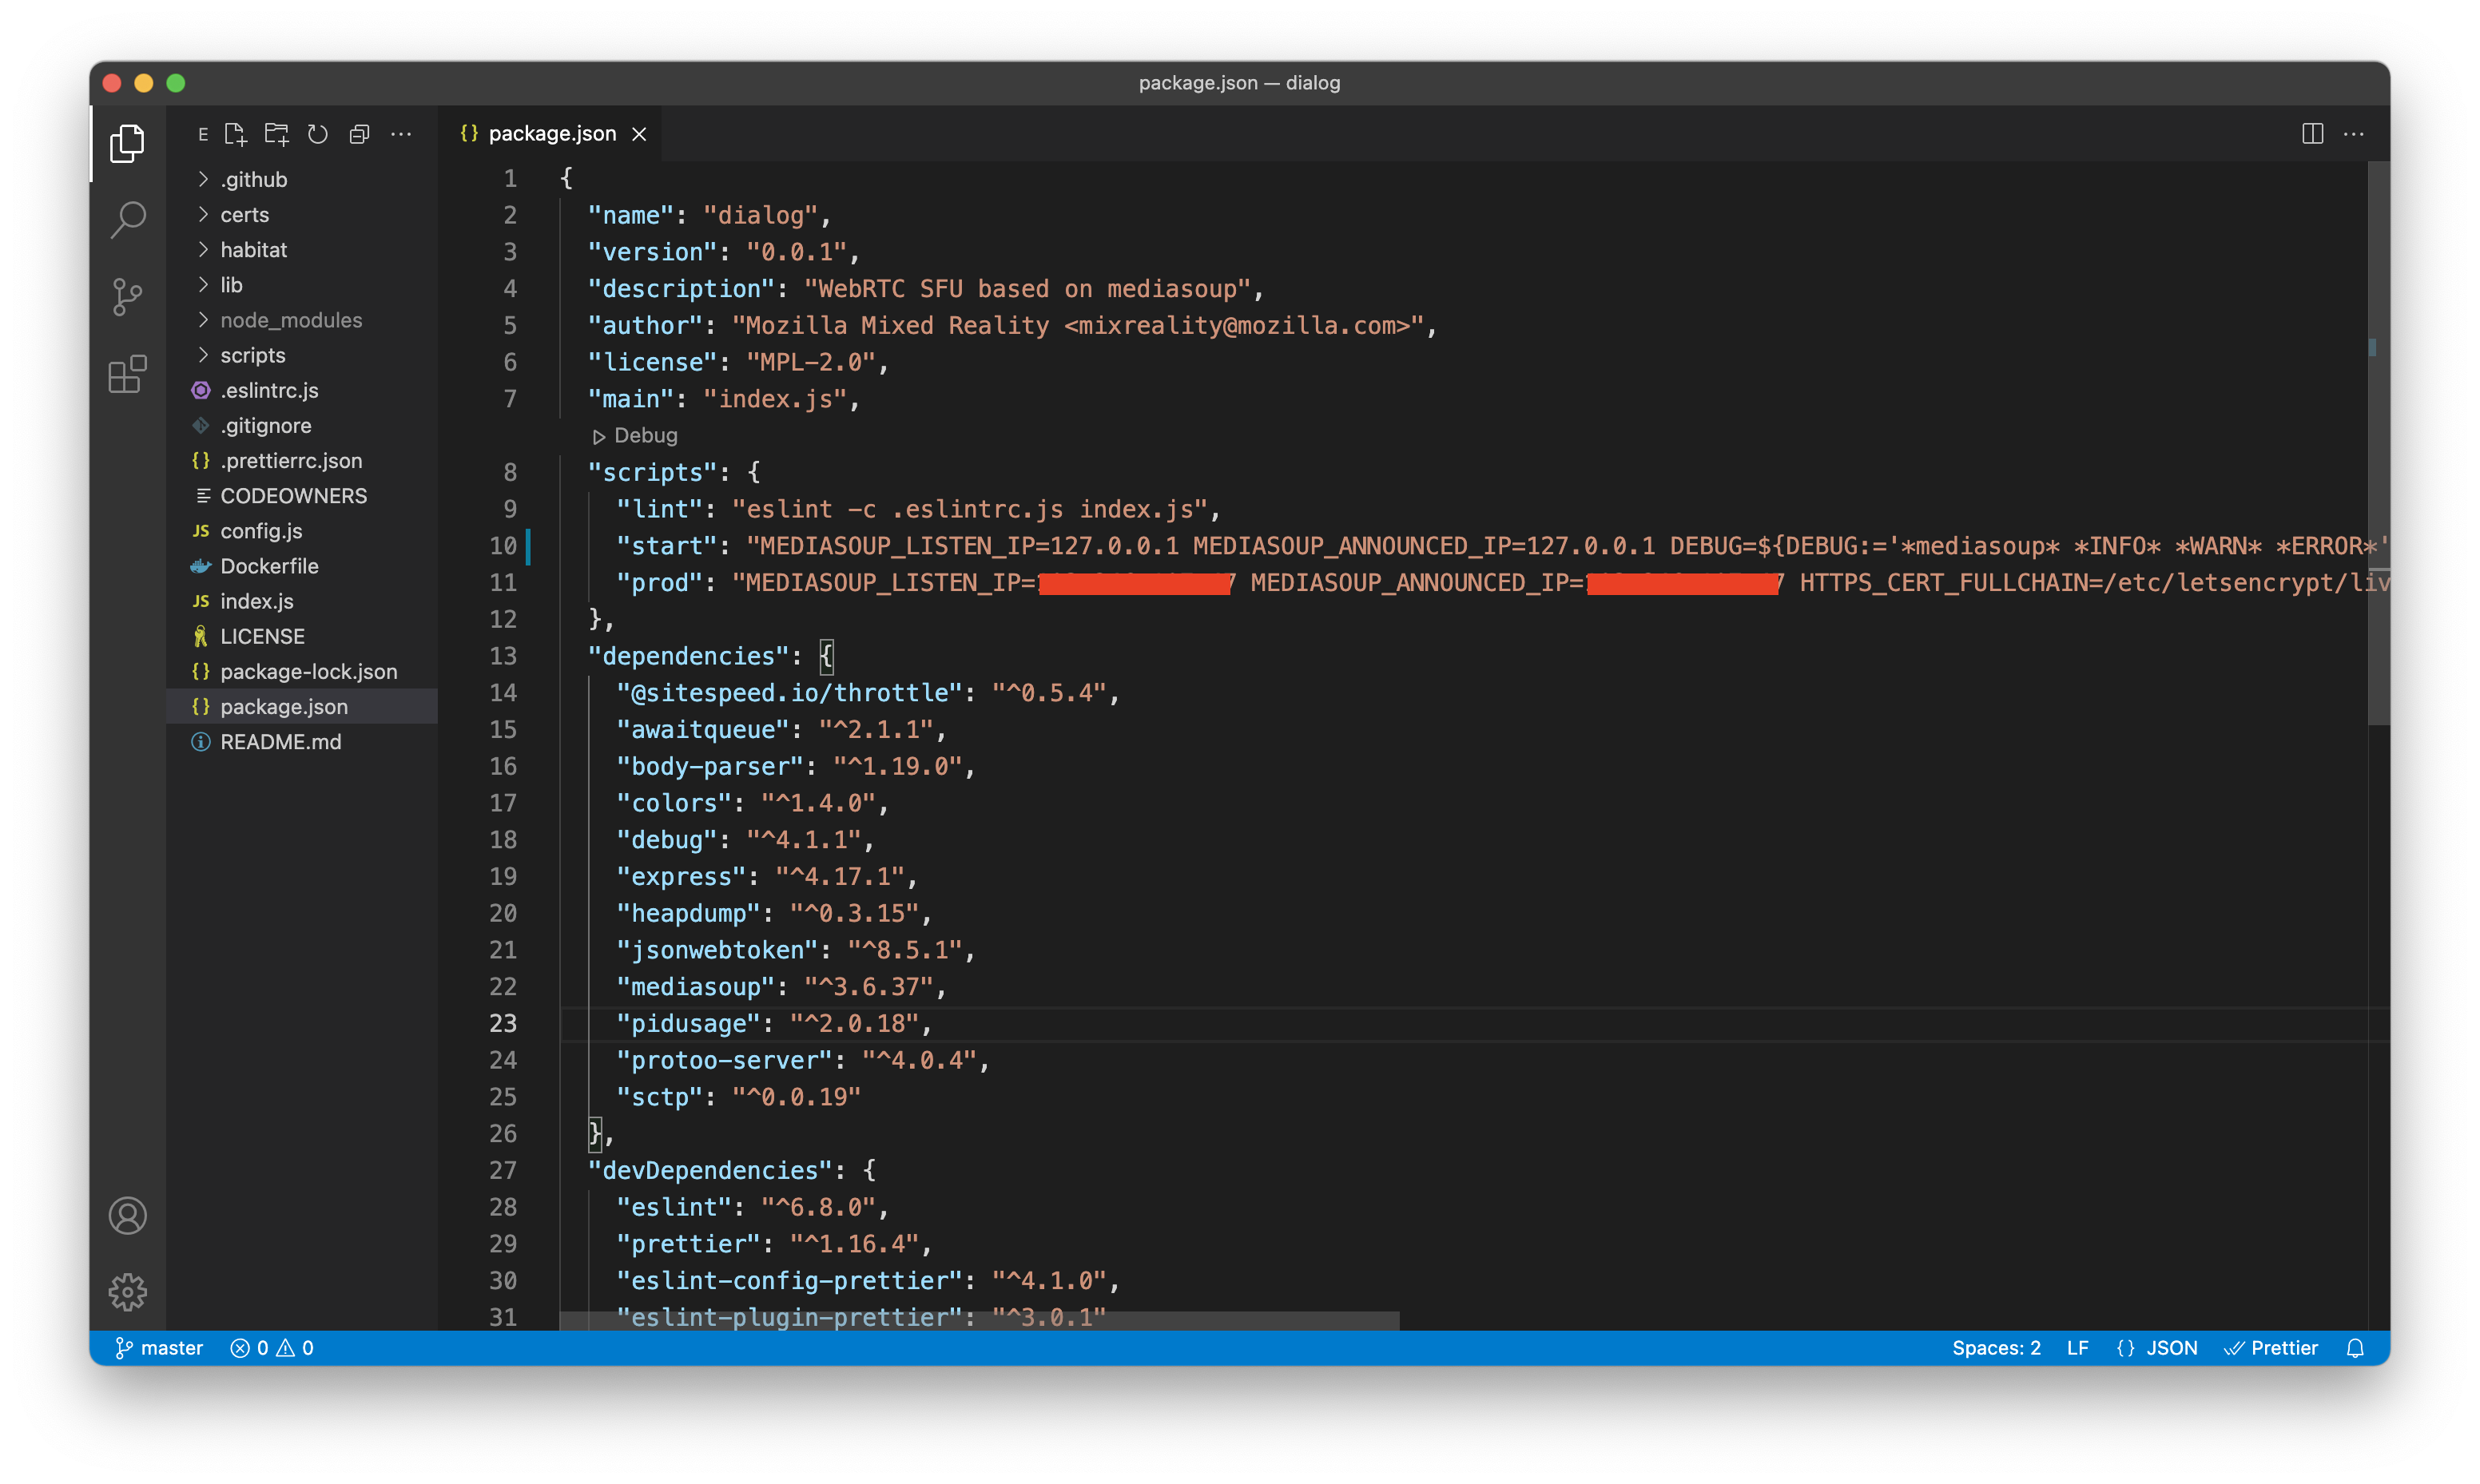Viewport: 2480px width, 1484px height.
Task: Open config.js file
Action: coord(302,531)
